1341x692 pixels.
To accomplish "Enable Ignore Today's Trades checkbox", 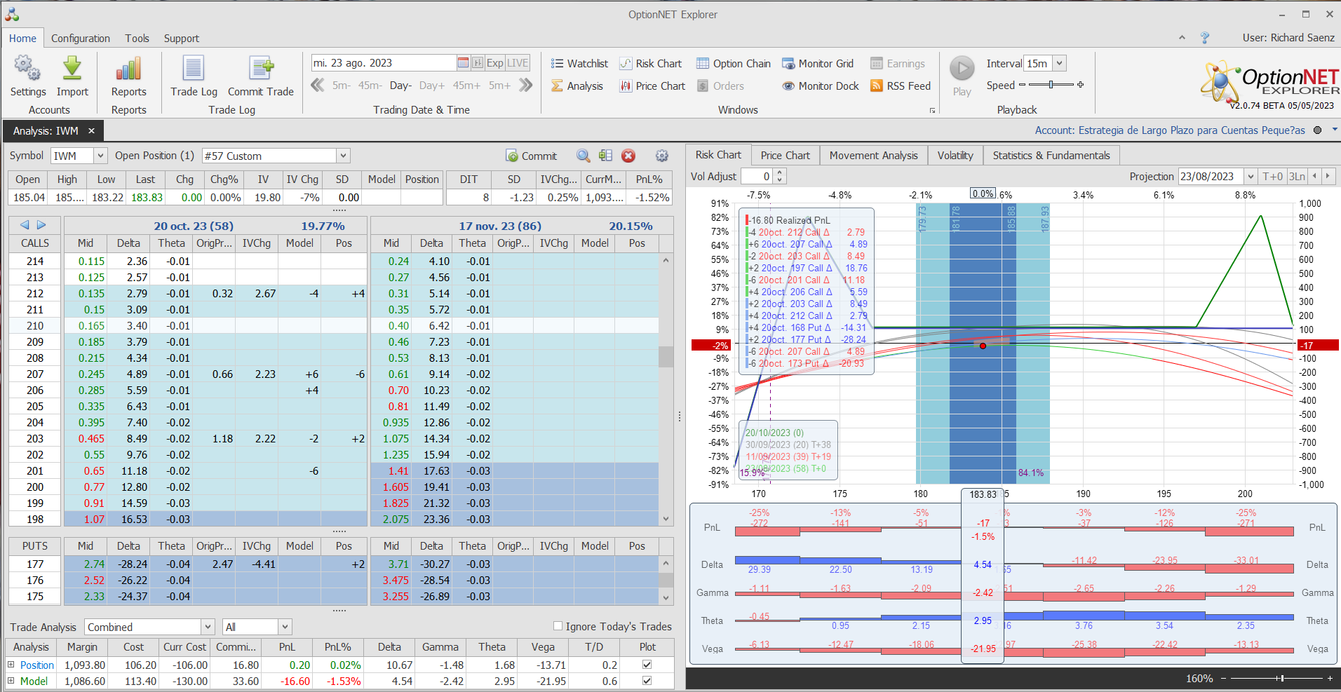I will (558, 626).
